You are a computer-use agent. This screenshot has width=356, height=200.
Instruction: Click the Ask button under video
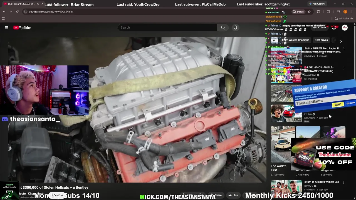[233, 195]
